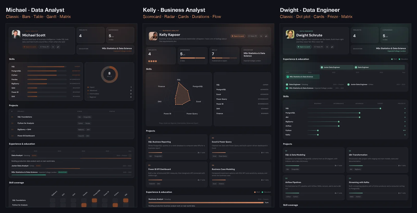Click 'Imperial College London' in Michael's education card
Image resolution: width=417 pixels, height=213 pixels.
click(x=122, y=51)
